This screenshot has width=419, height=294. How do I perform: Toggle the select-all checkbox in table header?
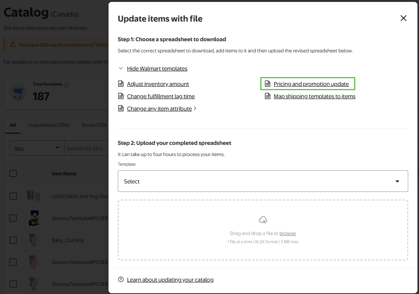tap(13, 173)
